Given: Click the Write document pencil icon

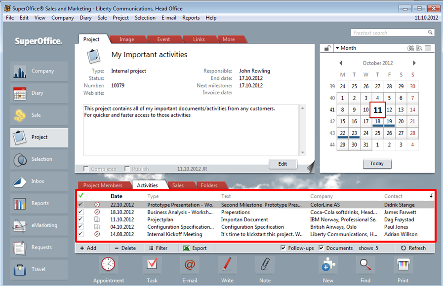Looking at the screenshot, I should tap(227, 264).
